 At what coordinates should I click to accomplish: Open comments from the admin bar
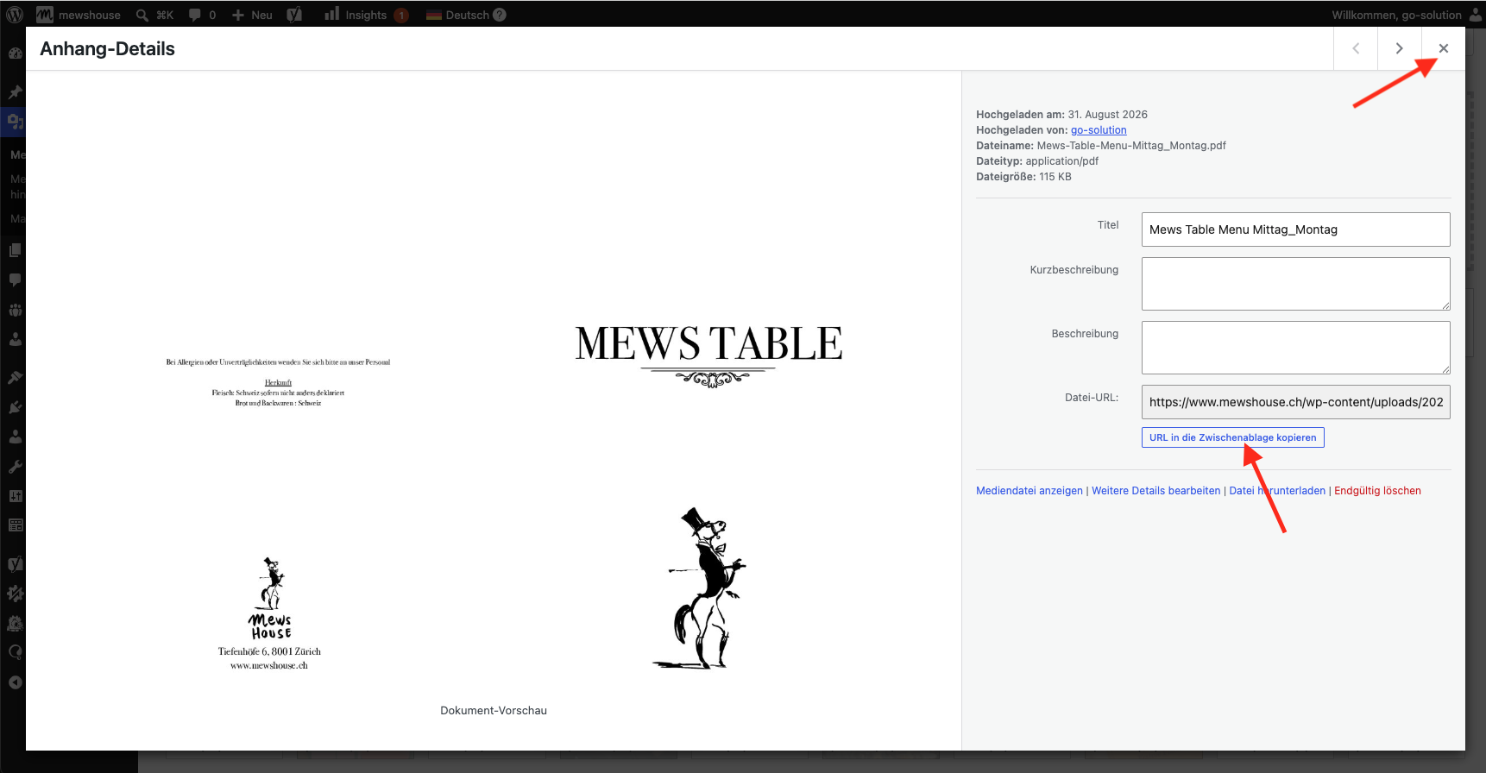point(202,15)
